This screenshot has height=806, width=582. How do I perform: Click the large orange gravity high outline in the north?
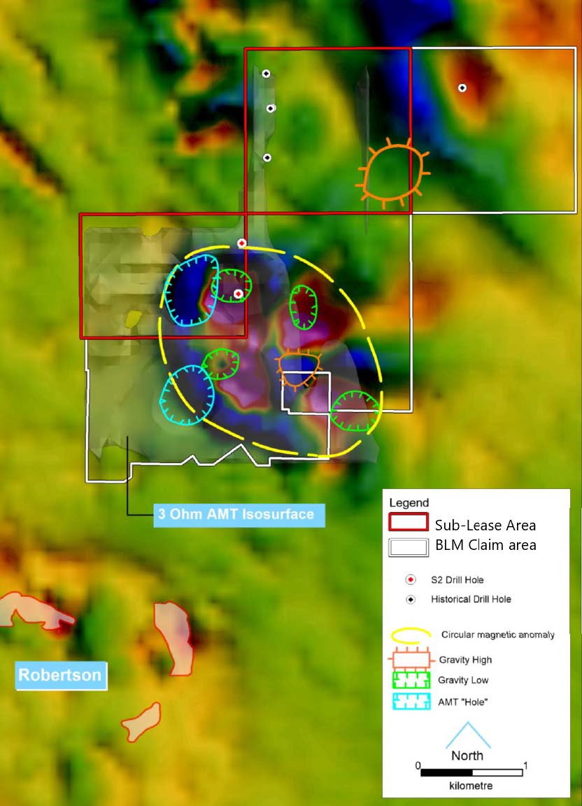393,174
